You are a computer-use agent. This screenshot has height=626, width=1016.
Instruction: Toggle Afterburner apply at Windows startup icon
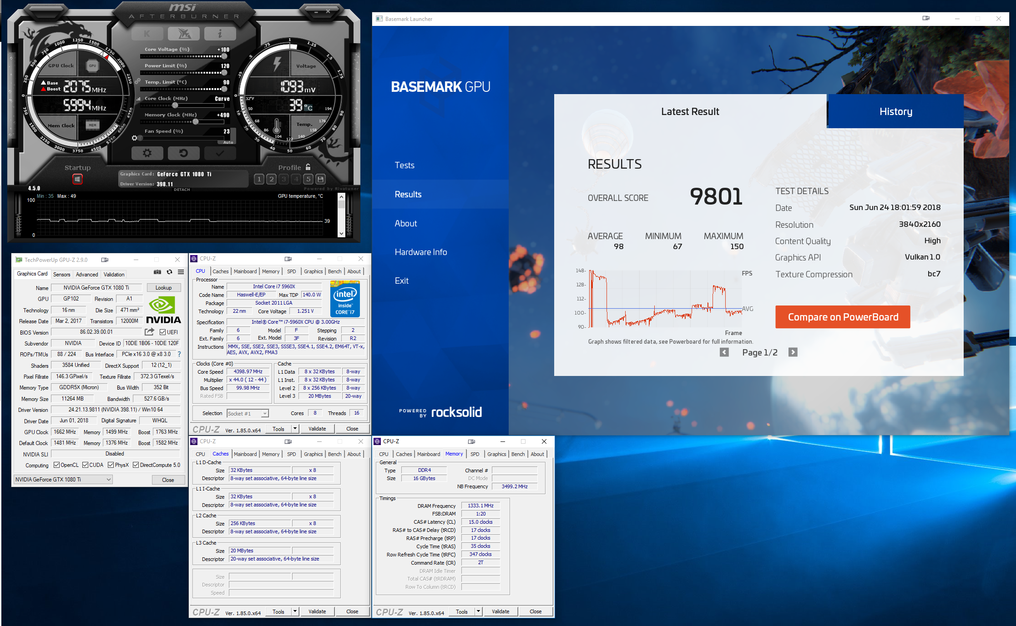click(x=77, y=179)
